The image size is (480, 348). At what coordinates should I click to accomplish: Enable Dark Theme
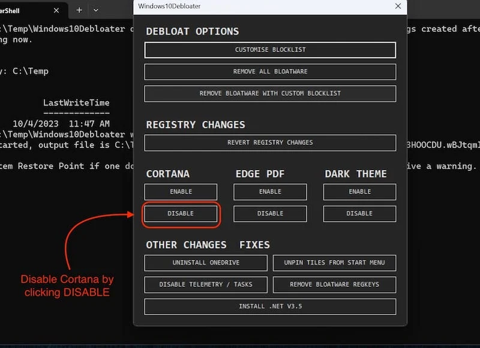coord(359,192)
